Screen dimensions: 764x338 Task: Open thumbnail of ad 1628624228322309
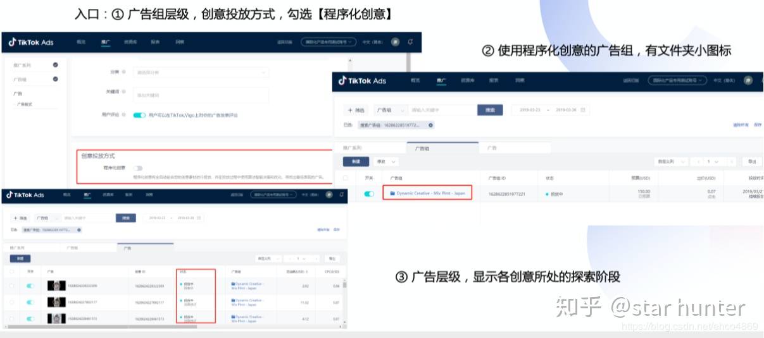(x=56, y=286)
